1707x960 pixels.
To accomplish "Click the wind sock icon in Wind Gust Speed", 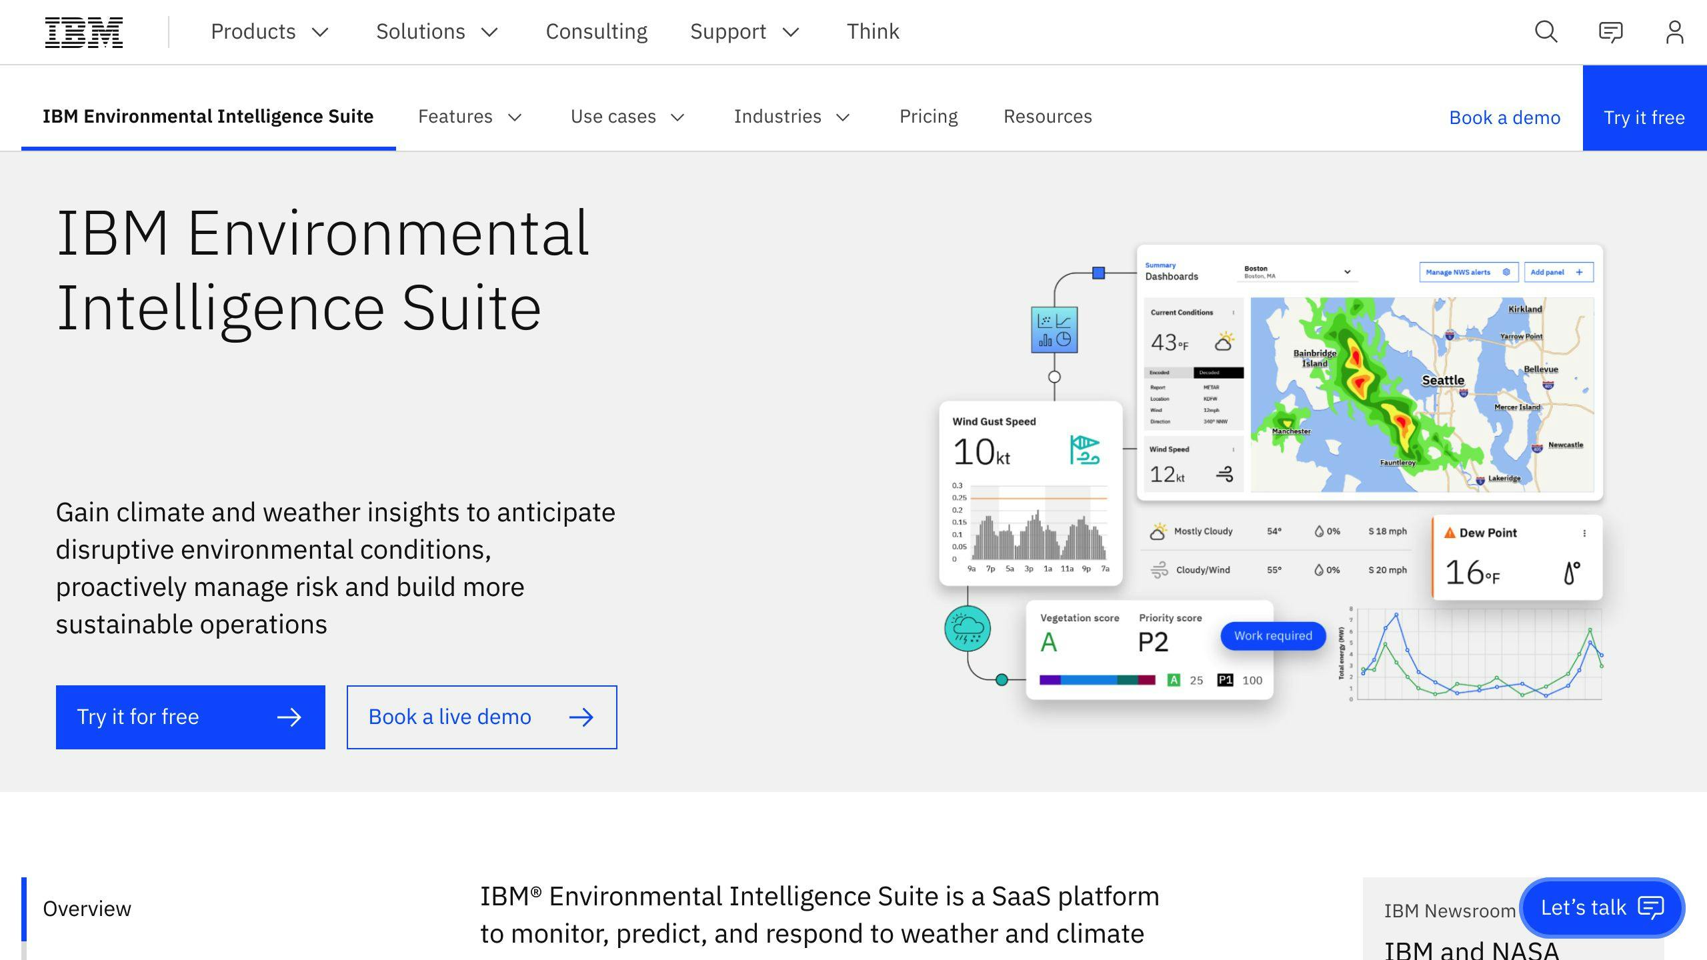I will pyautogui.click(x=1084, y=450).
